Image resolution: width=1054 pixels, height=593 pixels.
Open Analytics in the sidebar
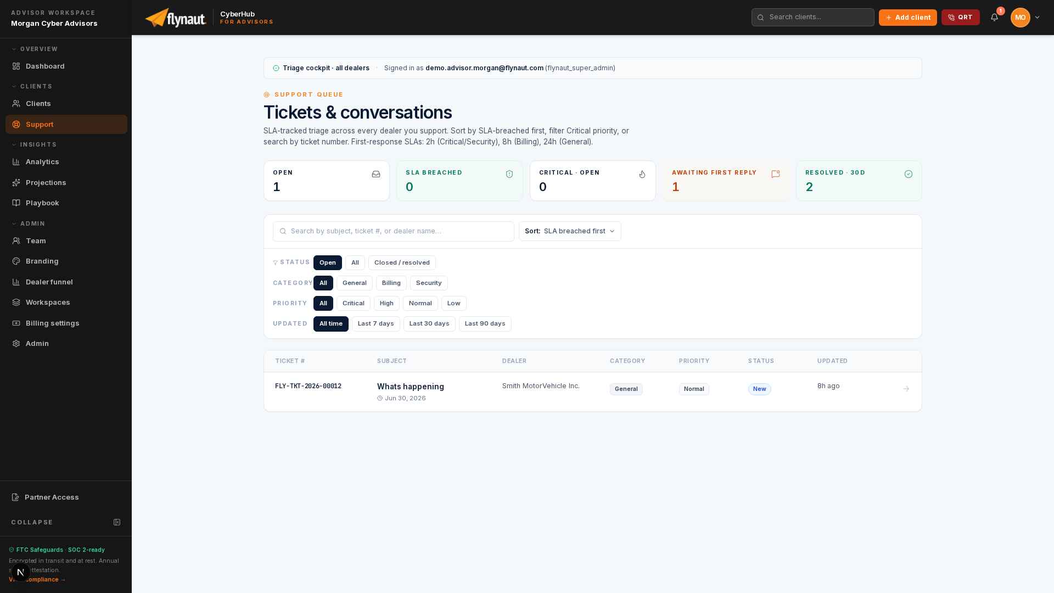(66, 162)
